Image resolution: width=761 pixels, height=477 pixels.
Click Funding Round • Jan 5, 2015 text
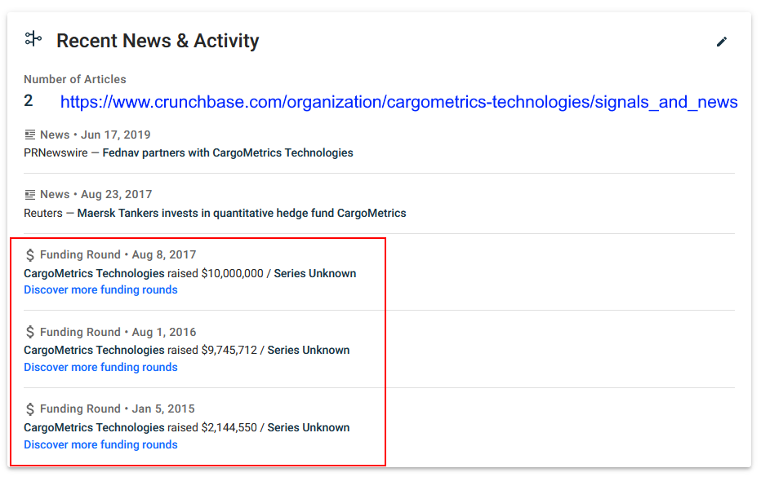[118, 409]
